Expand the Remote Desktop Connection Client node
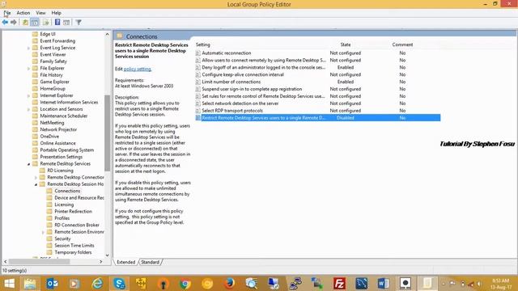518x291 pixels. coord(36,178)
